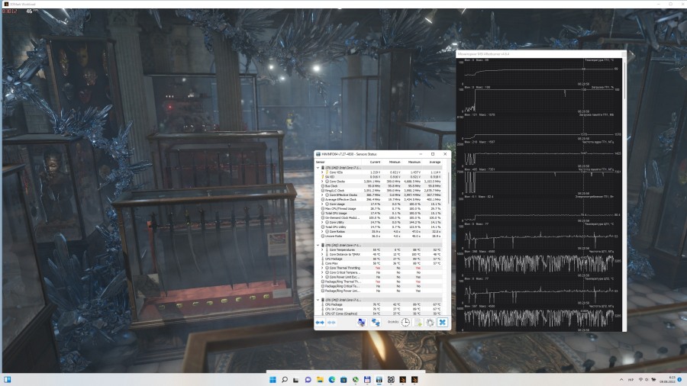The image size is (687, 386).
Task: Close sensors using the blue X icon
Action: 442,323
